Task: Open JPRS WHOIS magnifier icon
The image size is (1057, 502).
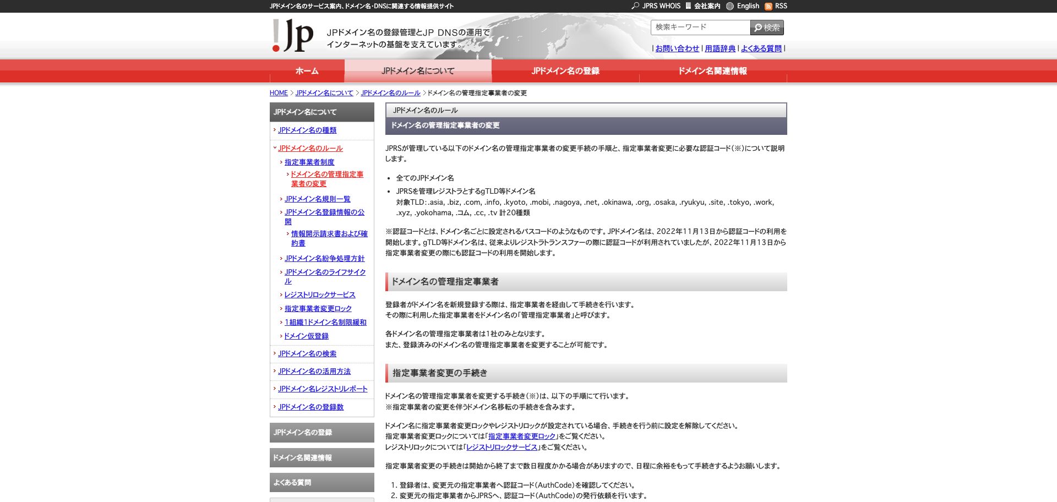Action: (x=635, y=6)
